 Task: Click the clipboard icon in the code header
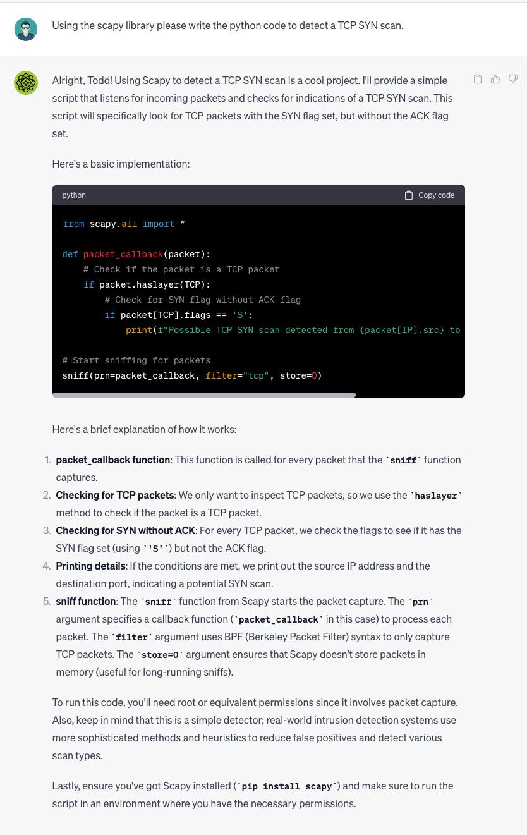click(x=409, y=195)
